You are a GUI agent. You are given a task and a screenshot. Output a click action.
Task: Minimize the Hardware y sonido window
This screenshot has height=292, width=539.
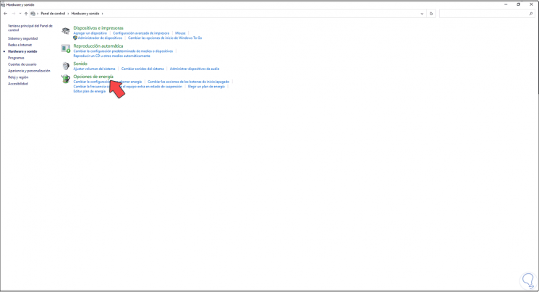(506, 4)
